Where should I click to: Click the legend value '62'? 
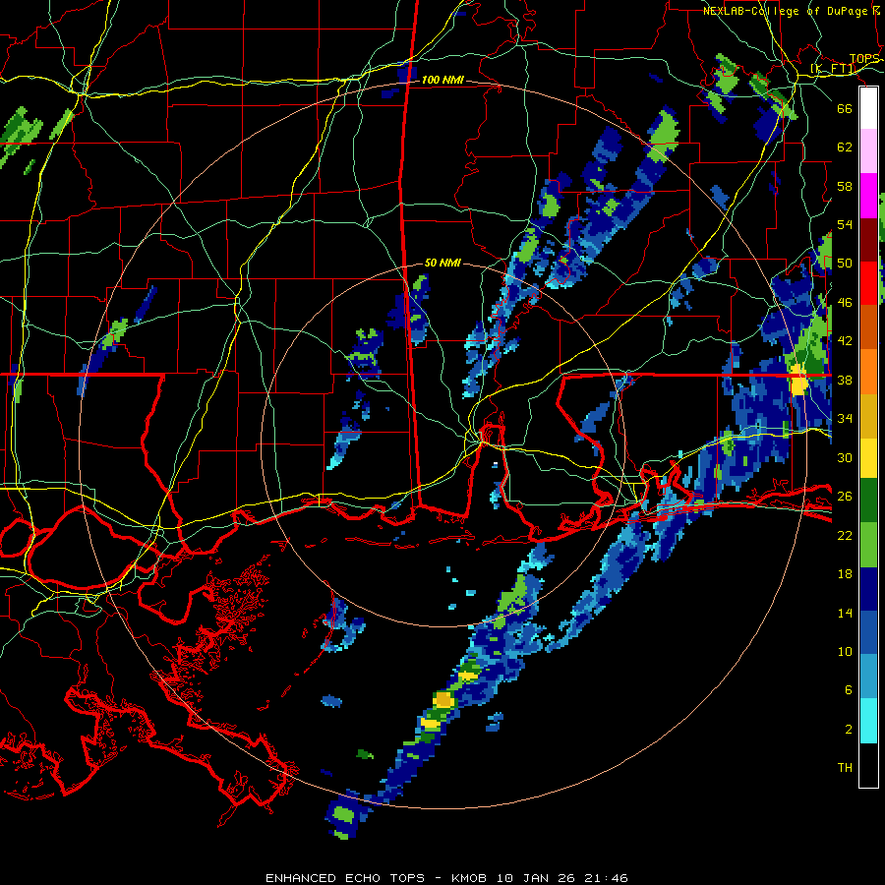pos(845,147)
